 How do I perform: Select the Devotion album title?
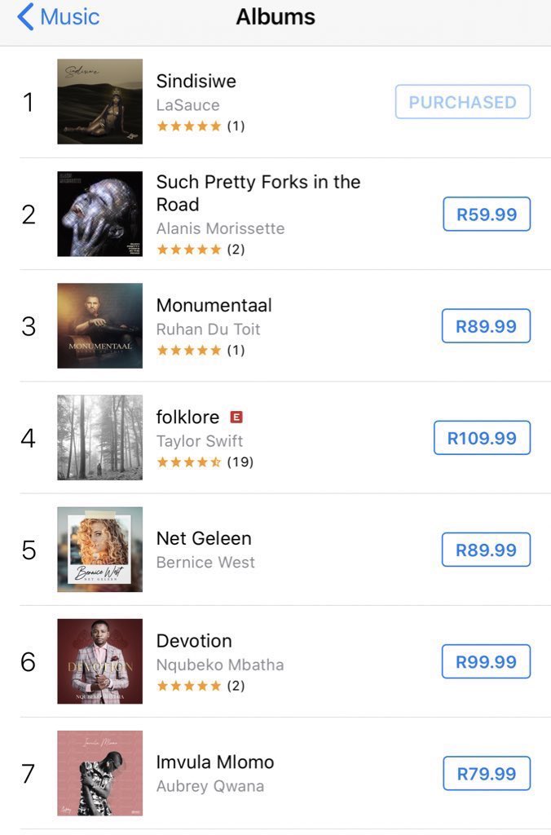pyautogui.click(x=194, y=641)
